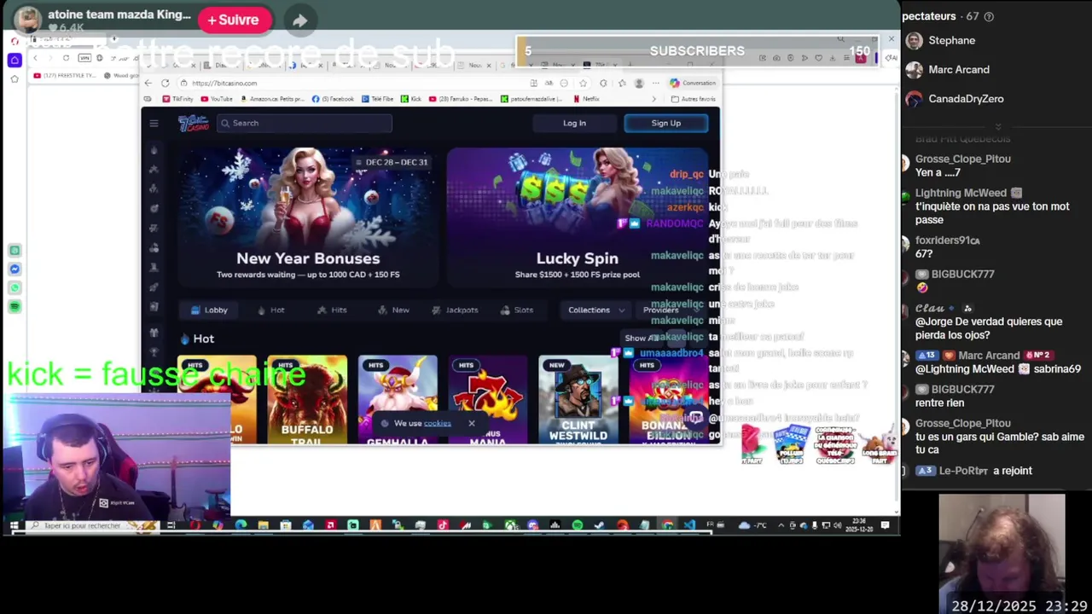Image resolution: width=1092 pixels, height=614 pixels.
Task: Open the Autres favoris bookmarks folder
Action: pos(694,99)
